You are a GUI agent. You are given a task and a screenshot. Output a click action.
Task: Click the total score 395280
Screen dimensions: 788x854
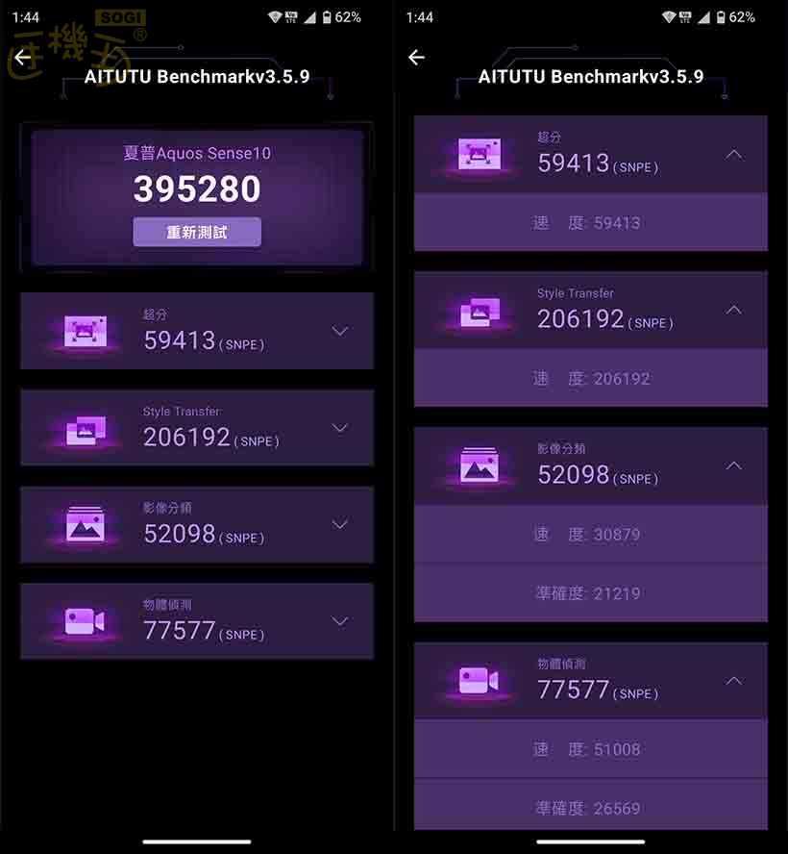click(x=197, y=189)
